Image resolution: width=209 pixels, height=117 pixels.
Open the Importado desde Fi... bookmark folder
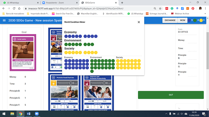38,14
